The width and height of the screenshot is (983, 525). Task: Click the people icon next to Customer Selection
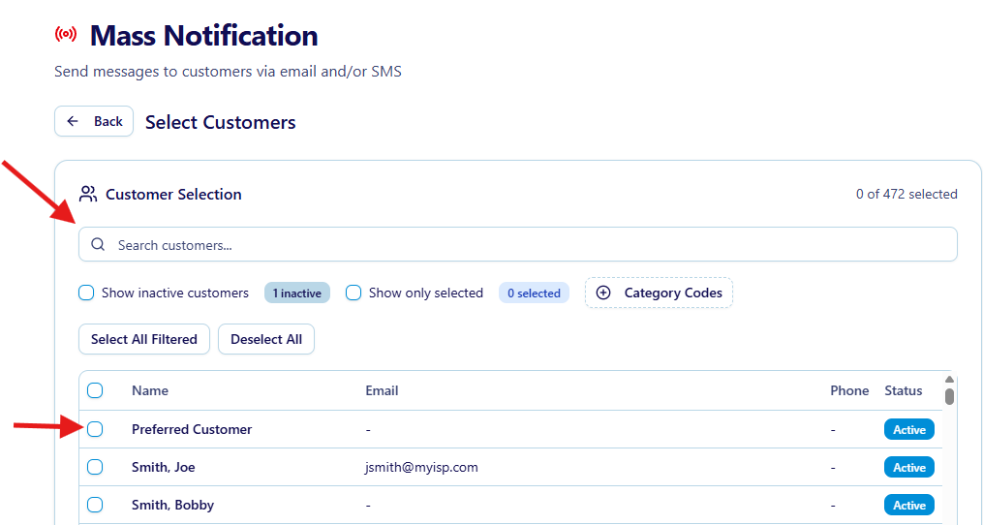pos(88,194)
